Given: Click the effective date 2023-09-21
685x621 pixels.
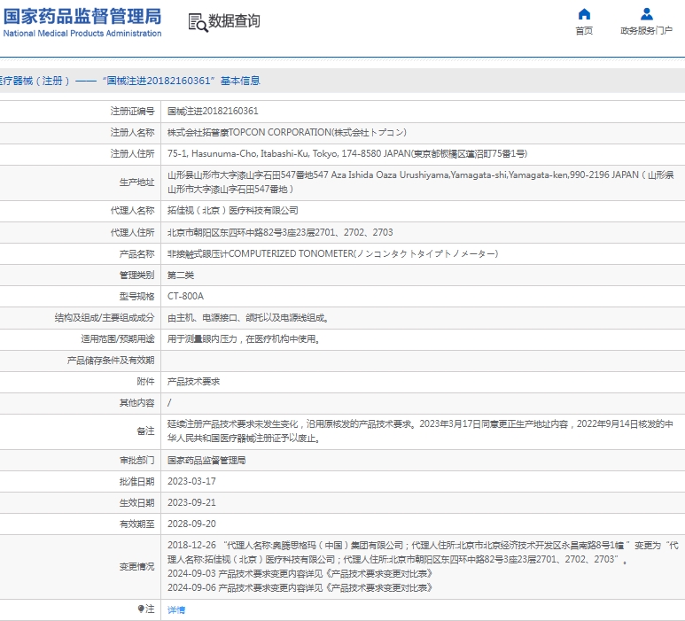Looking at the screenshot, I should point(191,502).
